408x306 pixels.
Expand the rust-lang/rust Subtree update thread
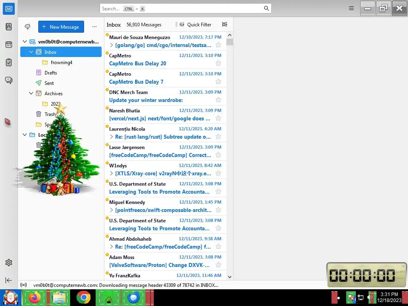coord(112,137)
